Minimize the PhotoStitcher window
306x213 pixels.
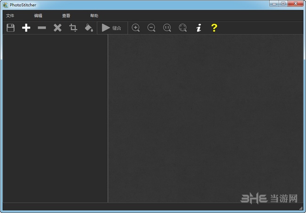274,4
